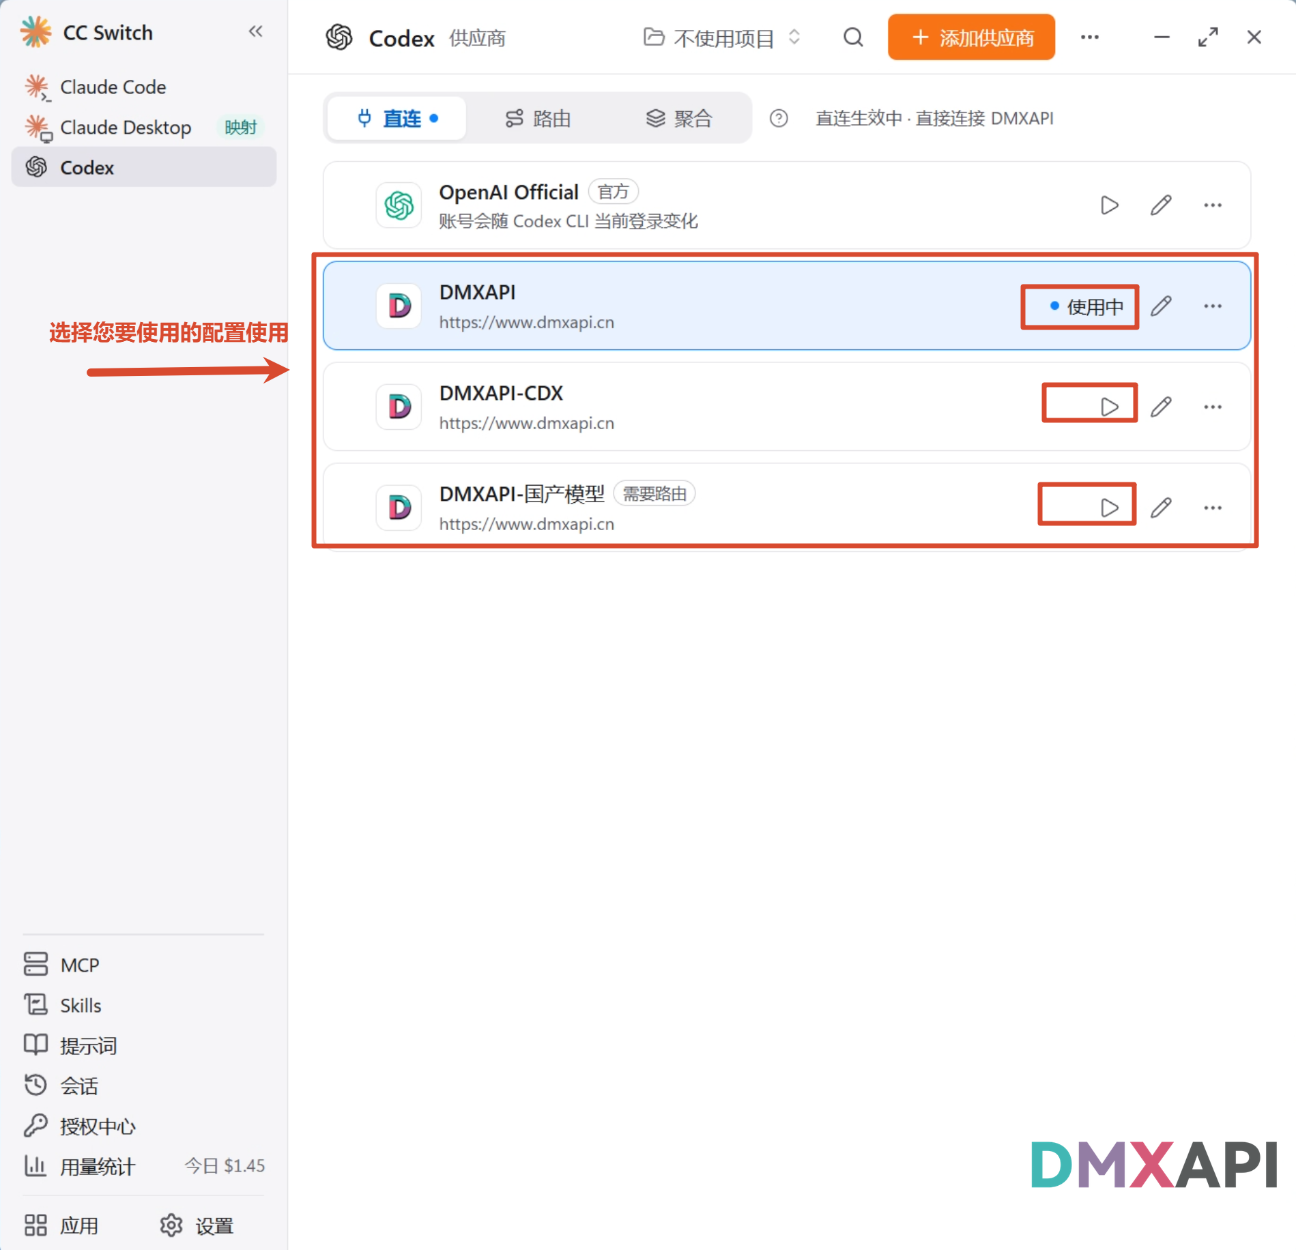The image size is (1296, 1250).
Task: Open more options for DMXAPI-国产模型
Action: pos(1213,508)
